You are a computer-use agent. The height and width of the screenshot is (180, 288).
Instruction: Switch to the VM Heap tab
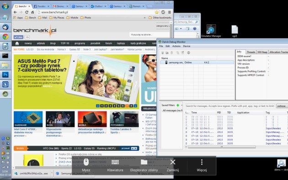(262, 52)
